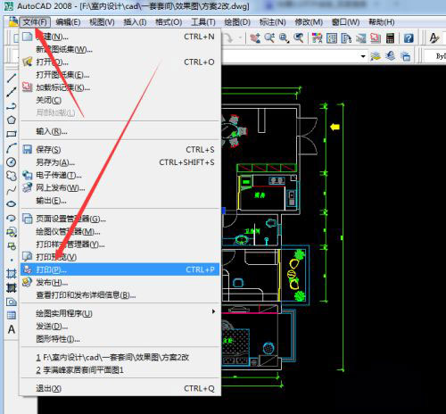Image resolution: width=446 pixels, height=414 pixels.
Task: Open recent file 2 李满峰家居套间平面图1
Action: click(x=120, y=370)
